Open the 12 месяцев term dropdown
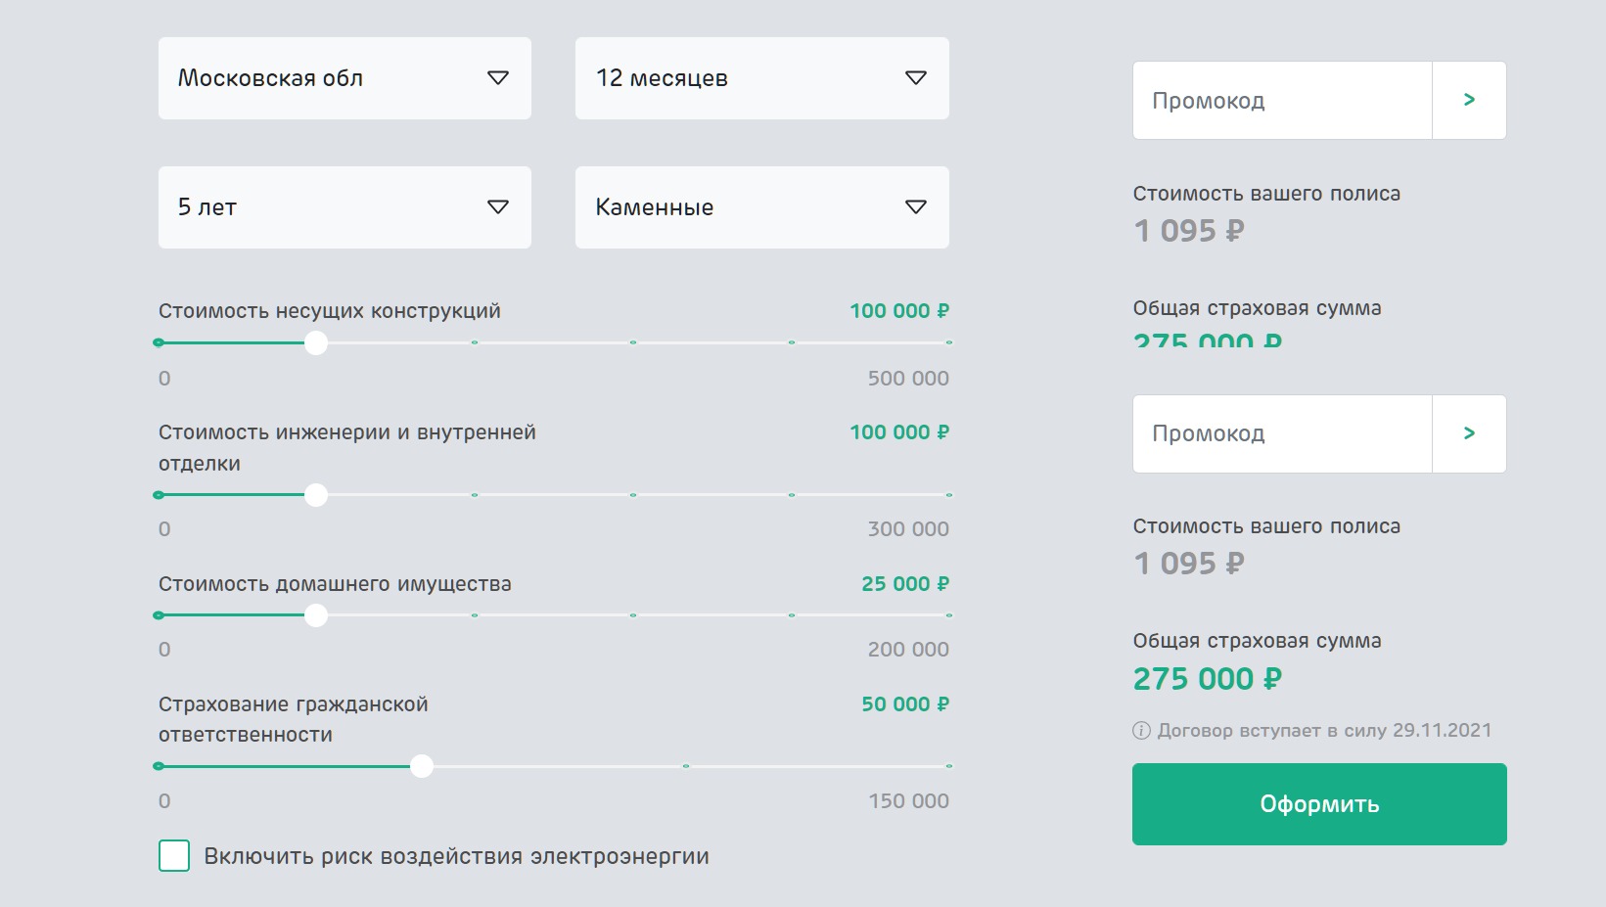Viewport: 1606px width, 907px height. (x=762, y=78)
